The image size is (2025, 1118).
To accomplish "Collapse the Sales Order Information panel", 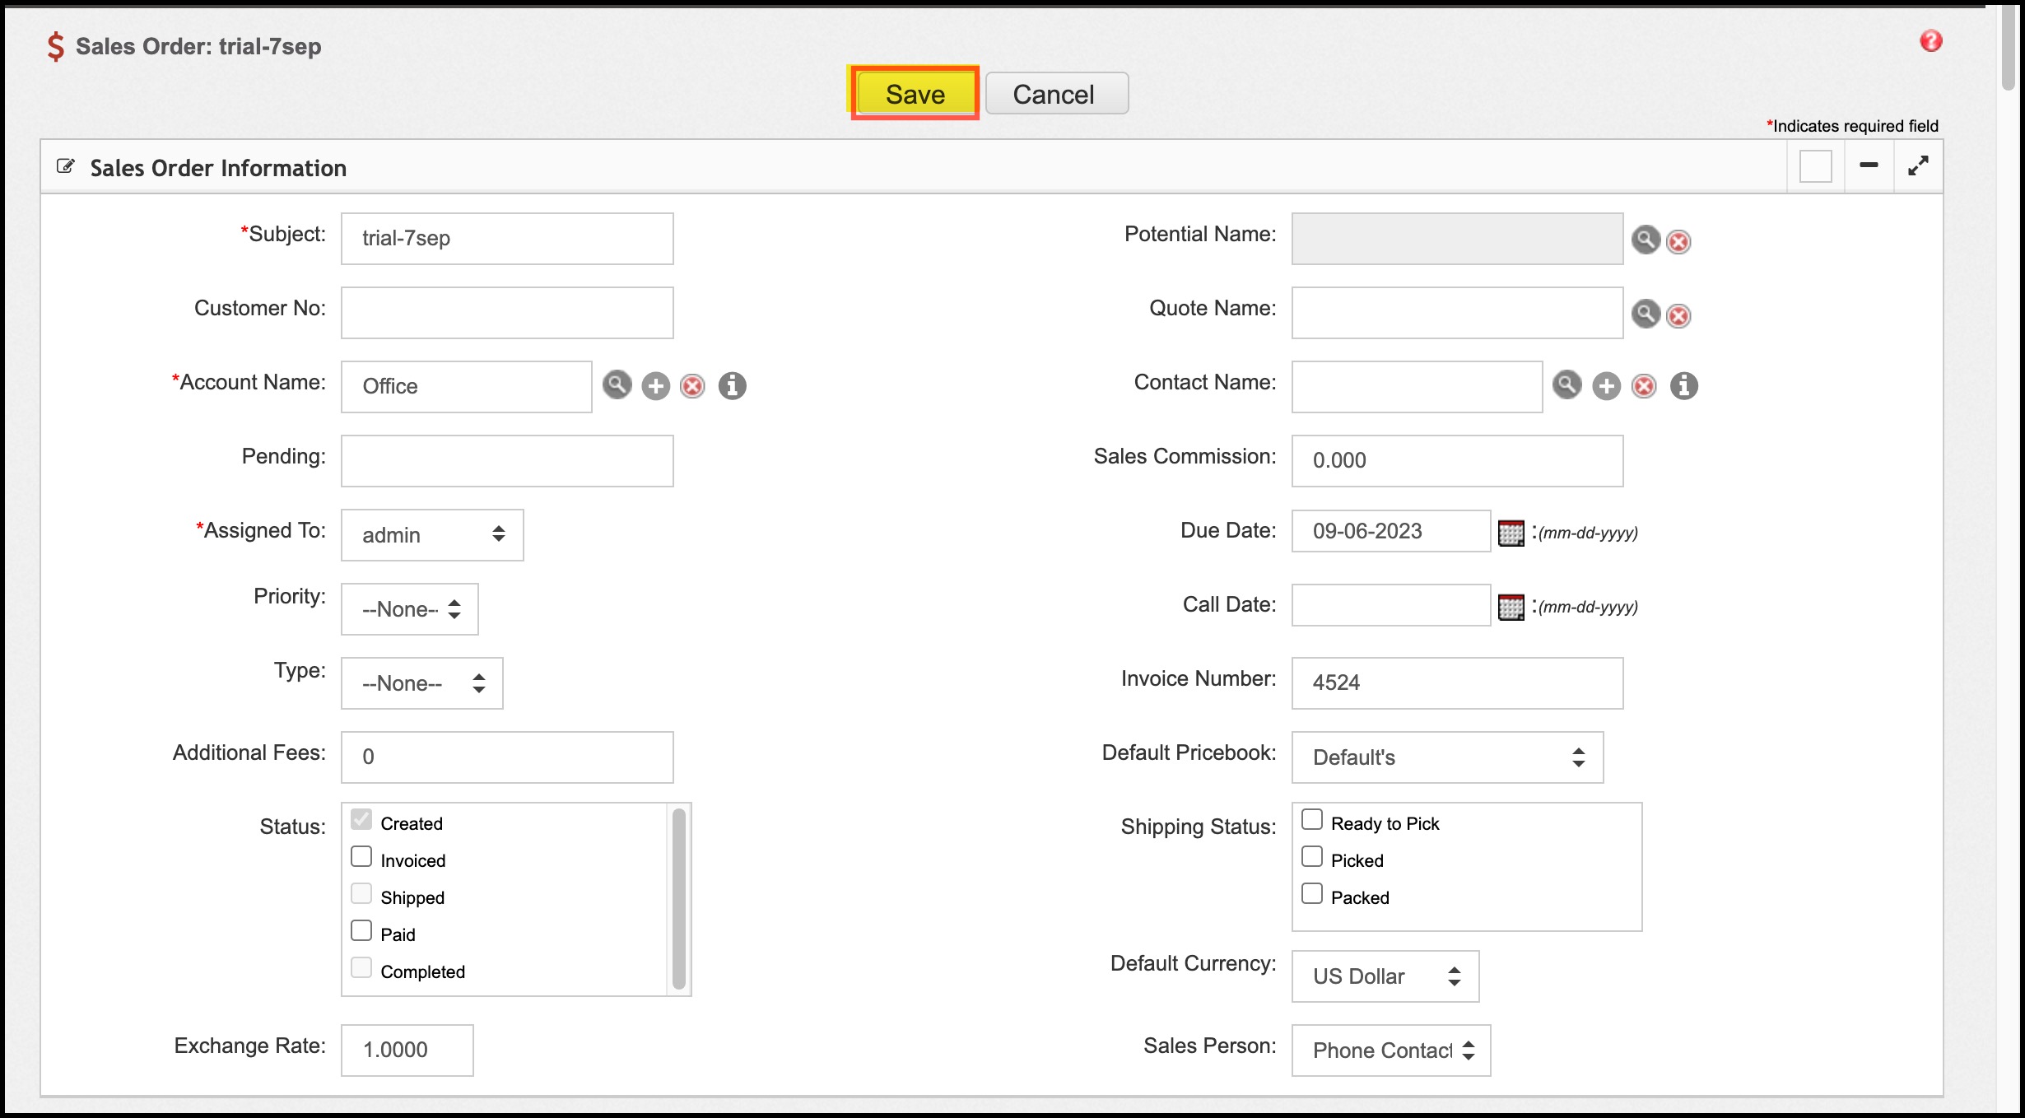I will [1869, 166].
